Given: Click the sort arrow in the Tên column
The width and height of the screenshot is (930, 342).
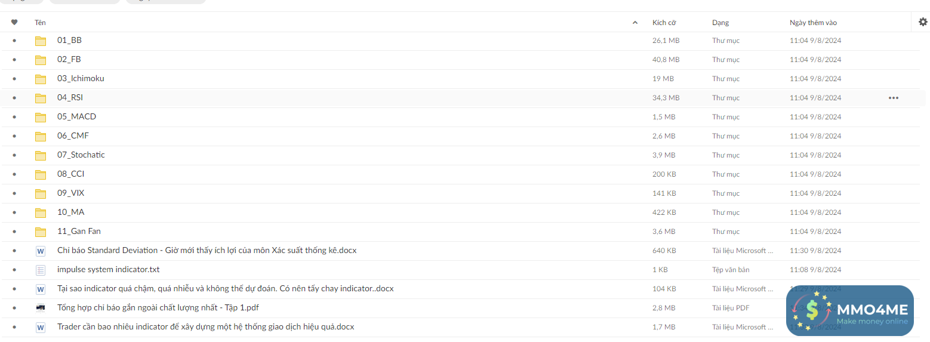Looking at the screenshot, I should pyautogui.click(x=635, y=23).
